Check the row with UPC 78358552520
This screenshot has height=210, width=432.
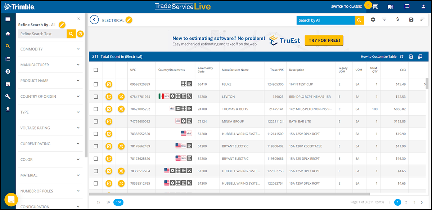click(96, 134)
